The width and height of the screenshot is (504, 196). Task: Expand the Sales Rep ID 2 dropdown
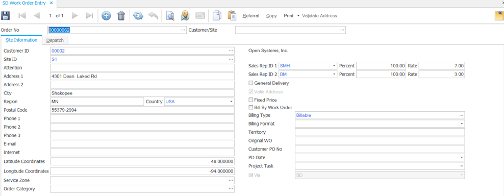coord(334,74)
